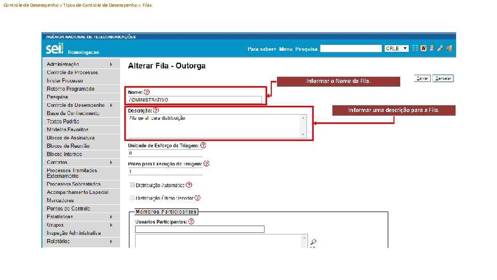
Task: Open help icon next to Descrição label
Action: point(156,110)
